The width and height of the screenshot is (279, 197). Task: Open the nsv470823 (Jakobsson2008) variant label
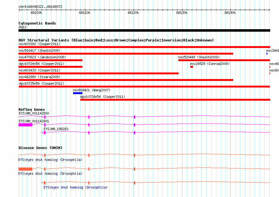tap(42, 57)
